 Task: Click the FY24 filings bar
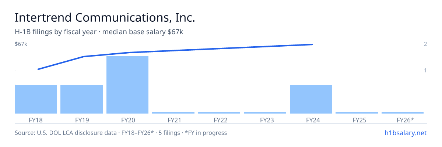pyautogui.click(x=311, y=99)
